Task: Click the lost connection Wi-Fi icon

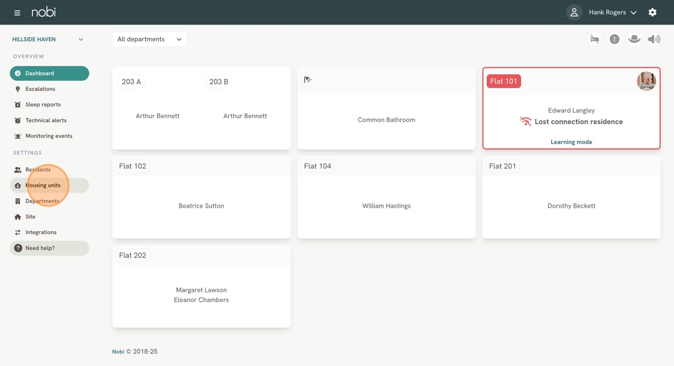Action: click(525, 122)
